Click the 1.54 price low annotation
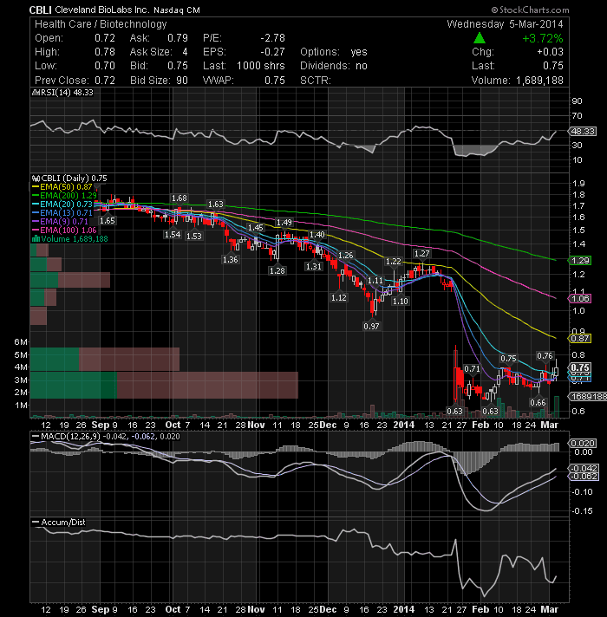Image resolution: width=607 pixels, height=617 pixels. pyautogui.click(x=173, y=235)
